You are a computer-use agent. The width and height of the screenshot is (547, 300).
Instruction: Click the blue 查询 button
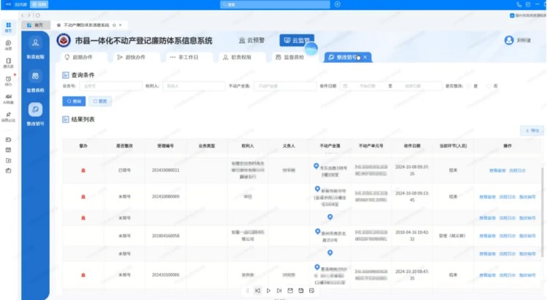(74, 101)
